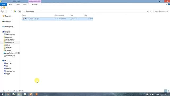Click the Application Tools contextual tab header
Viewport: 170px width, 96px height.
coord(35,1)
